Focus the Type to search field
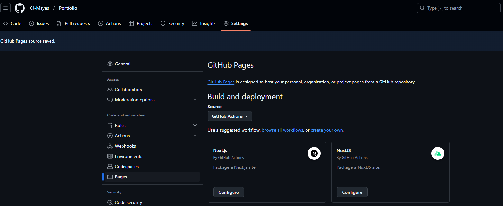Screen dimensions: 503x206 (459, 8)
